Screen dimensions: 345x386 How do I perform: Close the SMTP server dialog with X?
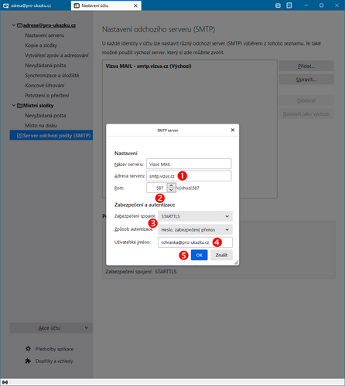(x=233, y=130)
